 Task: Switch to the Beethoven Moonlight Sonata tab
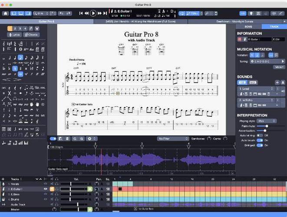pos(234,21)
